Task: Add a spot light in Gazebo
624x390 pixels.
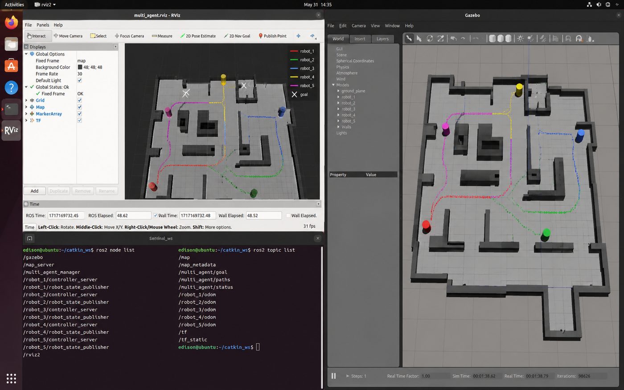Action: (x=531, y=39)
